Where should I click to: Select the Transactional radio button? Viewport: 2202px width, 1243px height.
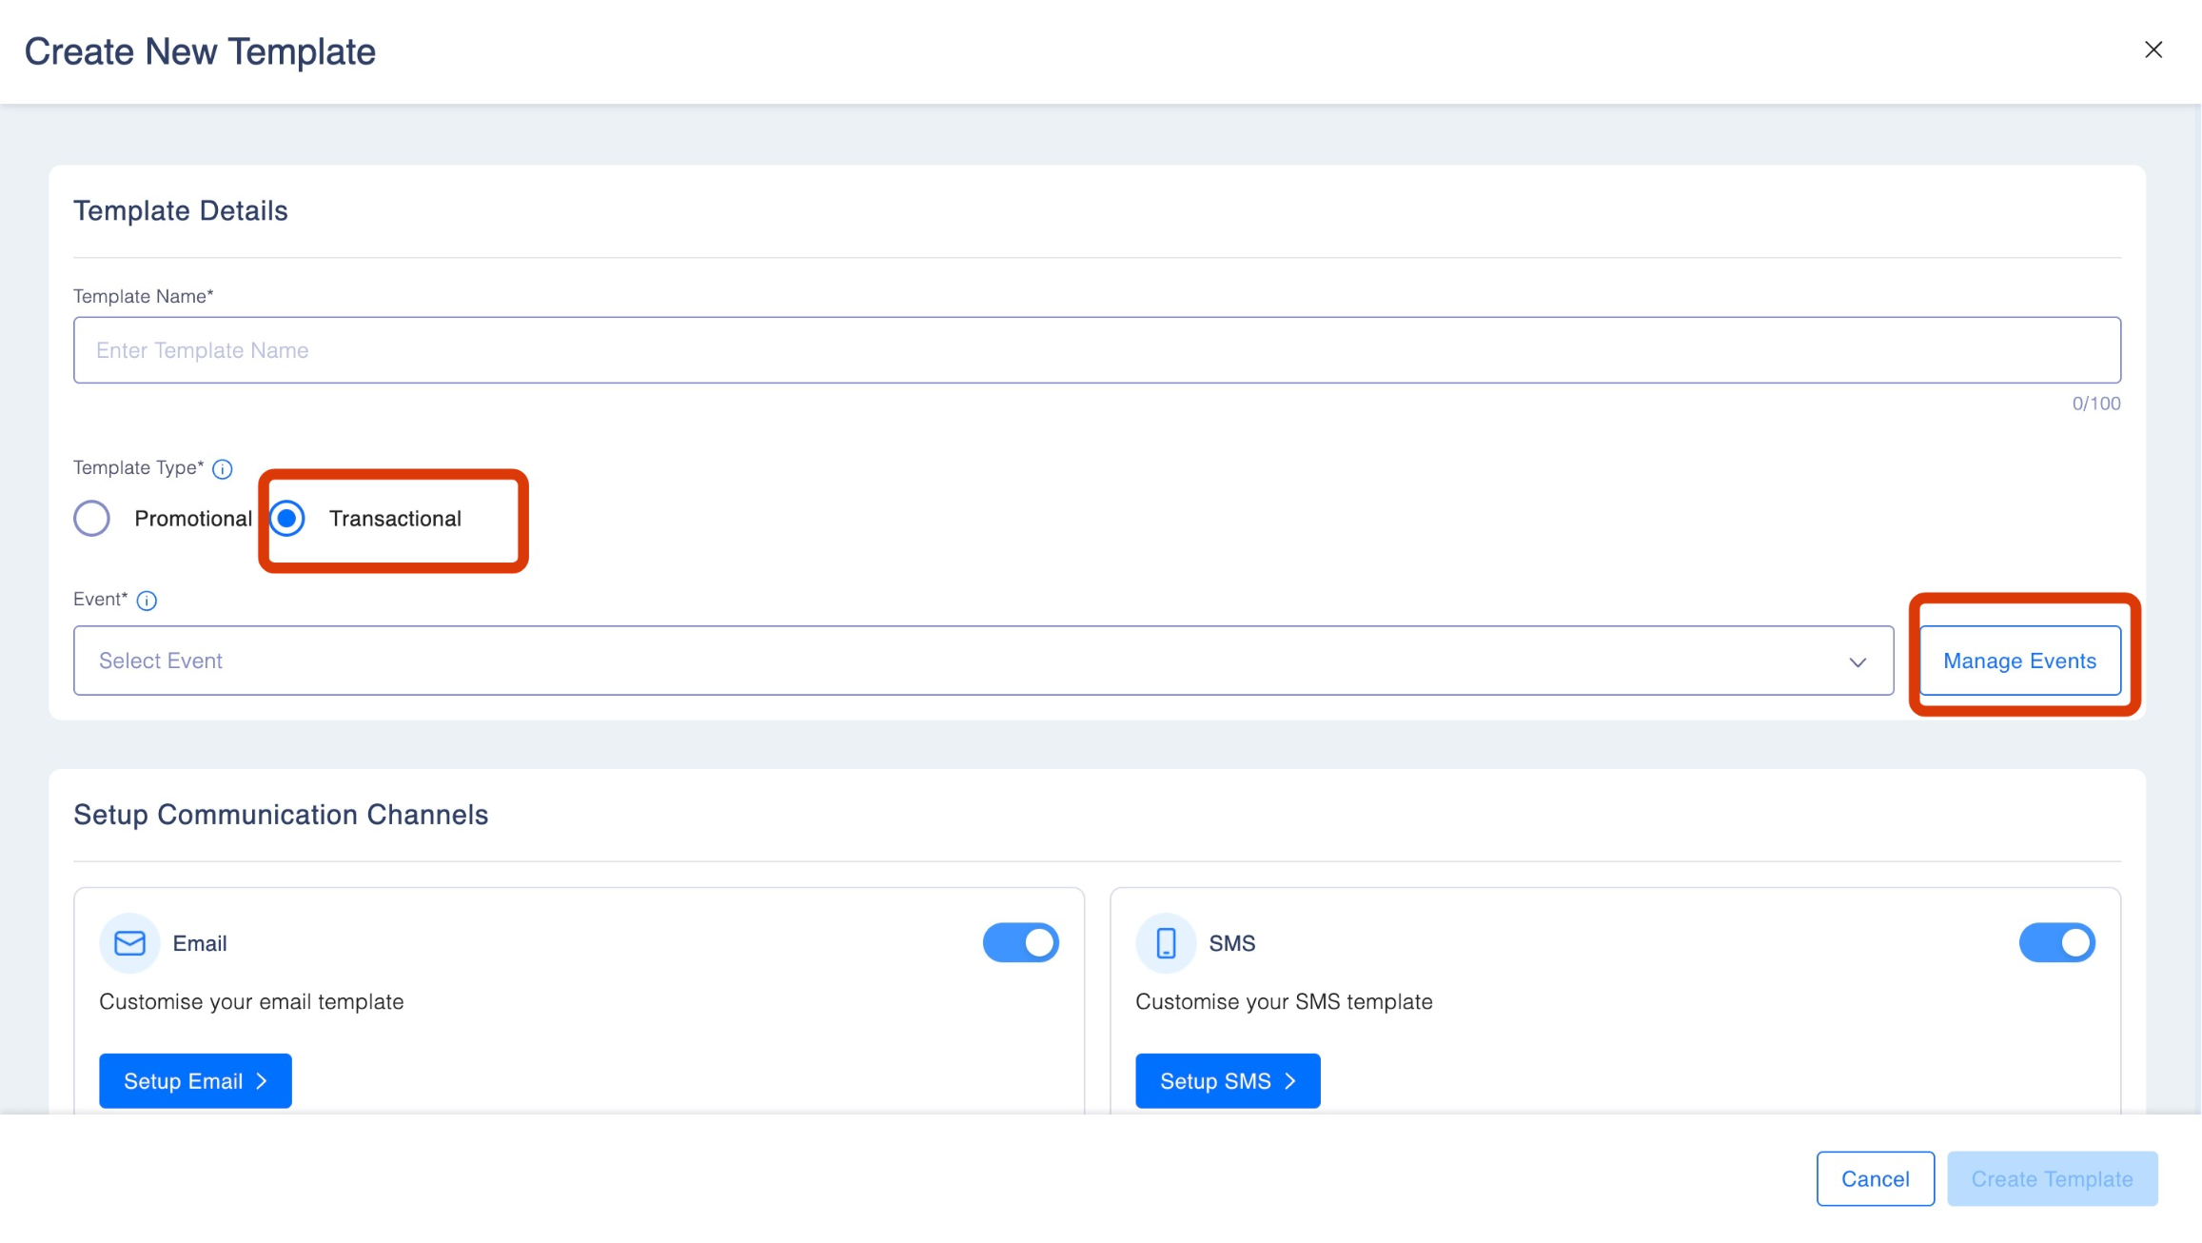coord(286,519)
